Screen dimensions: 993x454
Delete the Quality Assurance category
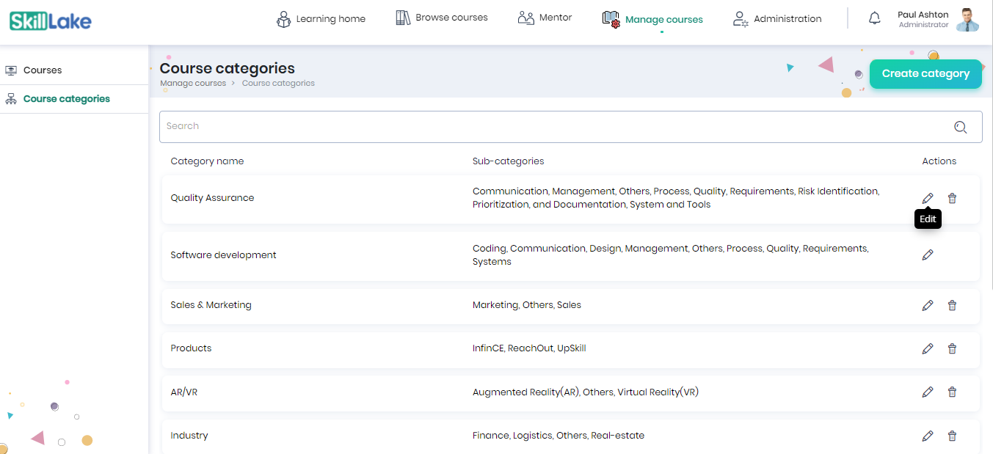coord(952,198)
